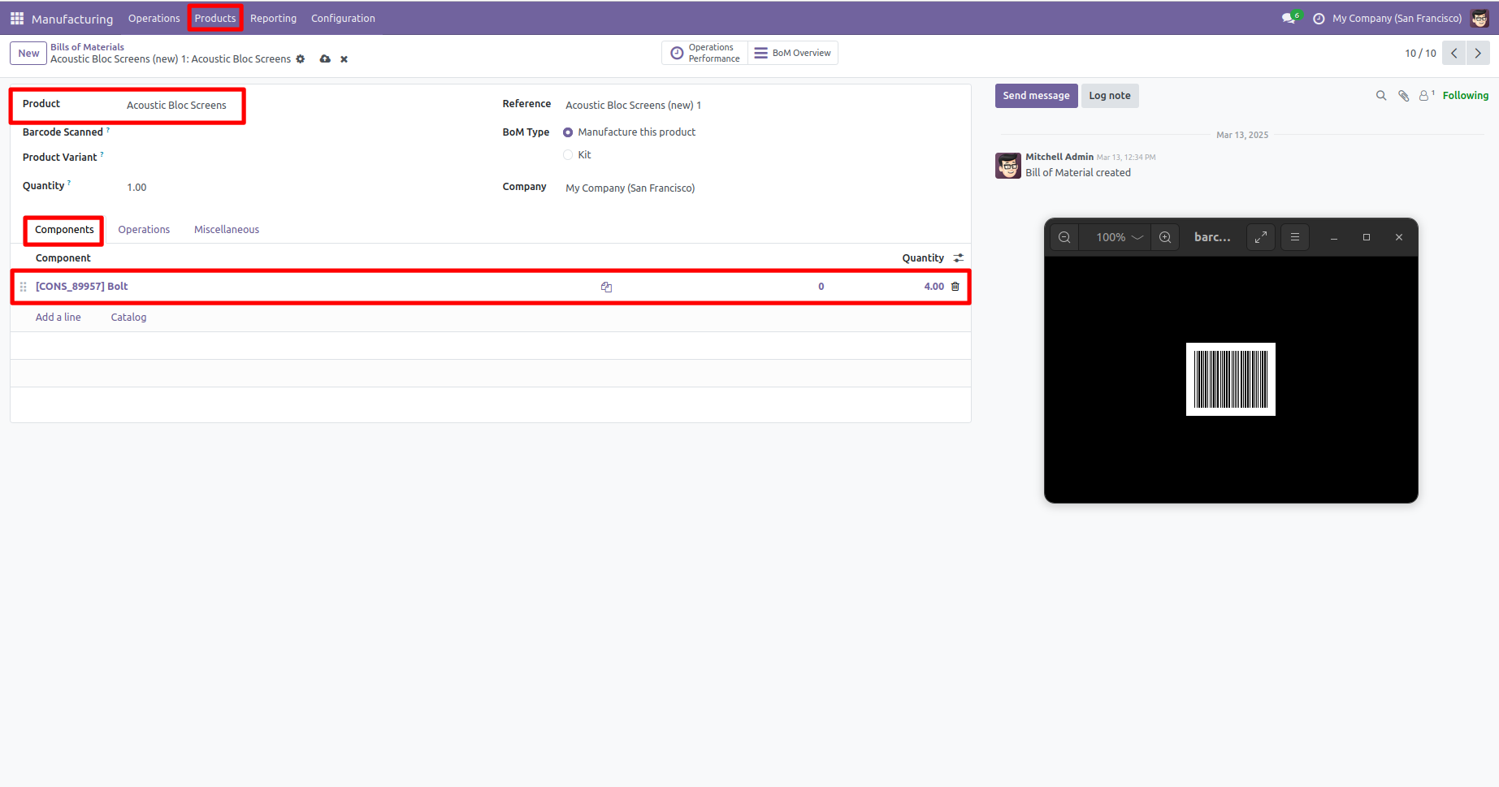Click the Product Variant field
The width and height of the screenshot is (1499, 787).
click(x=297, y=158)
